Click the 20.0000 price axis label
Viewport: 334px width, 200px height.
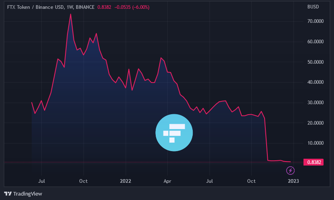click(x=315, y=123)
